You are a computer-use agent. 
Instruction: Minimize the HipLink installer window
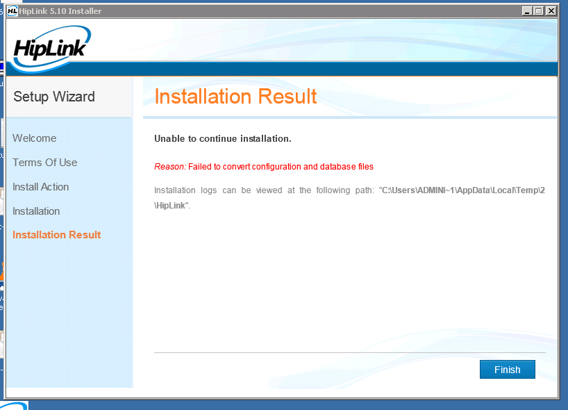(x=527, y=11)
